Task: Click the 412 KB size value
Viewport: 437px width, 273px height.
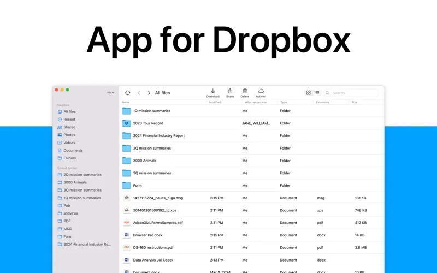Action: point(361,223)
